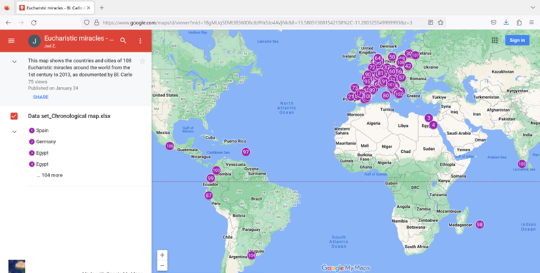Click the satellite basemap thumbnail

pos(17,266)
